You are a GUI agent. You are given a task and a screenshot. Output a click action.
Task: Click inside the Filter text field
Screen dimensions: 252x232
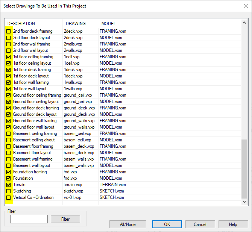tap(29, 219)
